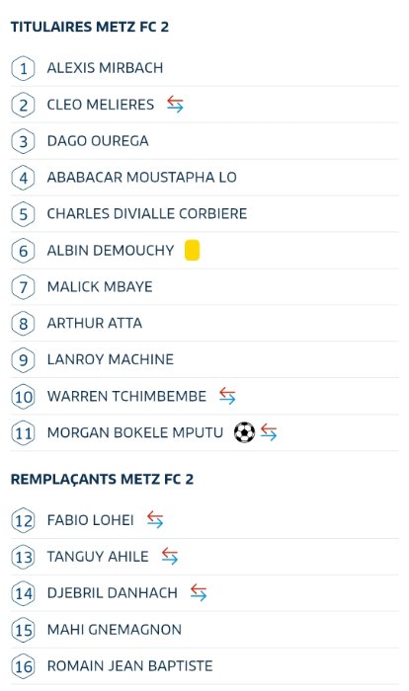The image size is (409, 691).
Task: Click substitution icon next to Djebril Danhach
Action: (199, 592)
